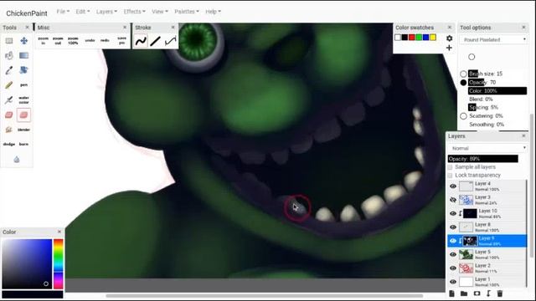Open the Help menu
This screenshot has height=301, width=536.
click(x=213, y=12)
